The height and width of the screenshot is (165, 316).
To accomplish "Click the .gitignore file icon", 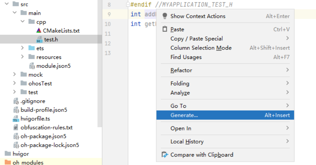I will pyautogui.click(x=16, y=101).
